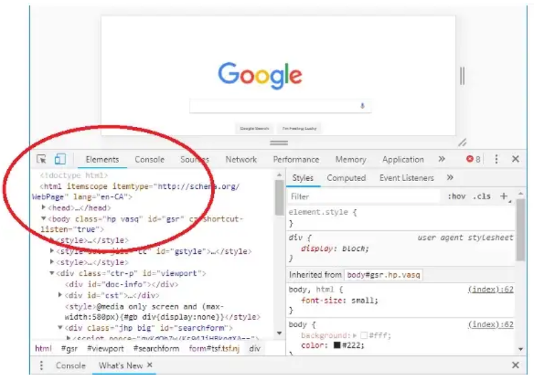Click the red error count indicator
Viewport: 534px width, 378px height.
tap(473, 160)
